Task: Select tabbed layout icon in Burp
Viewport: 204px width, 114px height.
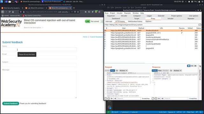Action: pyautogui.click(x=195, y=66)
